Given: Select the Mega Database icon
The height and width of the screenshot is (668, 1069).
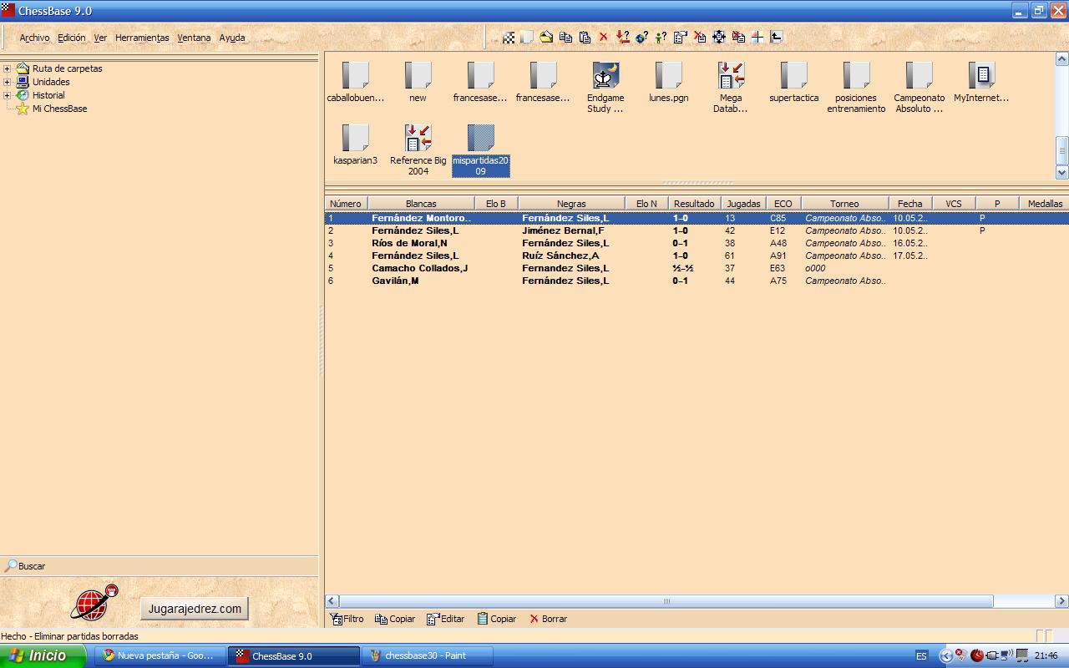Looking at the screenshot, I should tap(731, 88).
